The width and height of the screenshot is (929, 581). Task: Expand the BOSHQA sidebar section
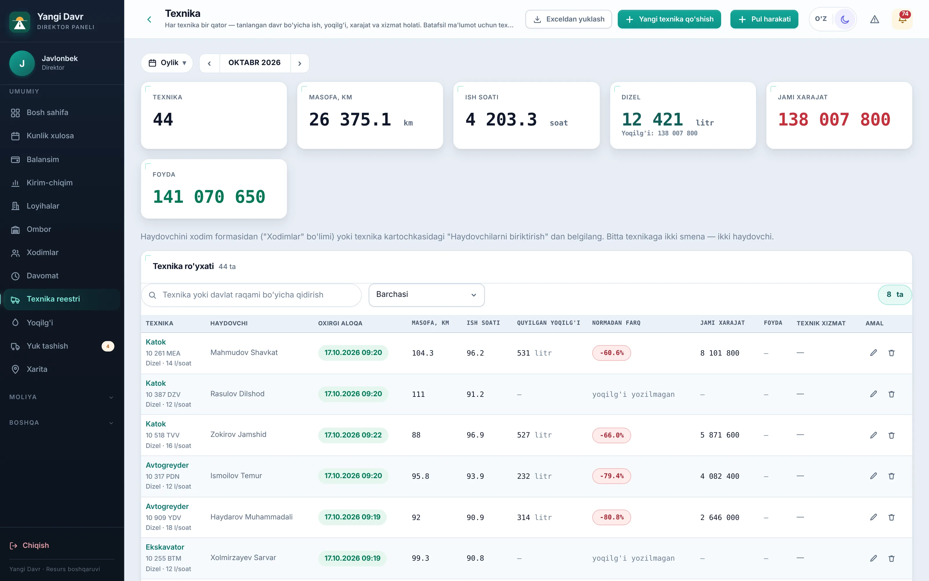62,423
